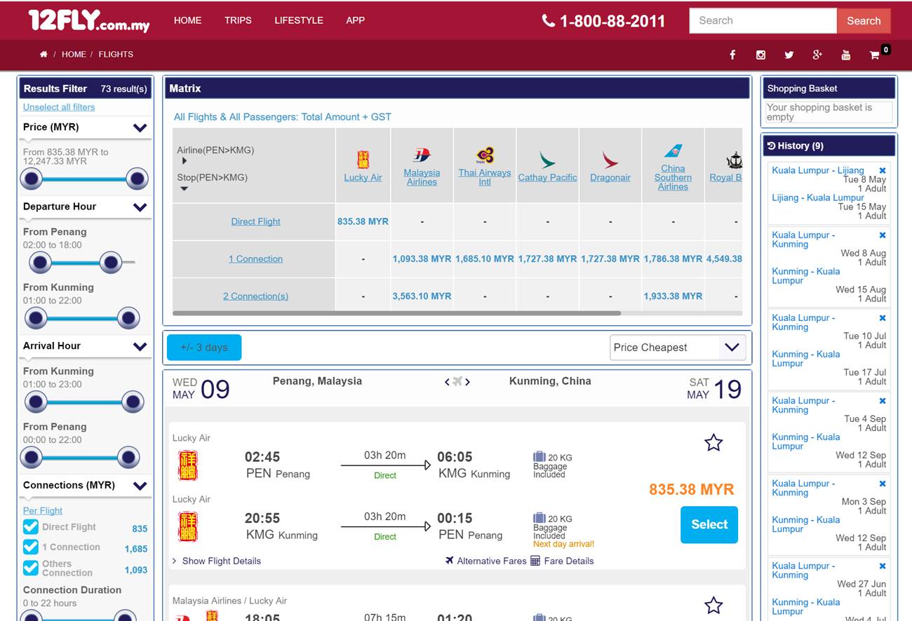
Task: Click the 12FLY.com.my logo
Action: tap(89, 20)
